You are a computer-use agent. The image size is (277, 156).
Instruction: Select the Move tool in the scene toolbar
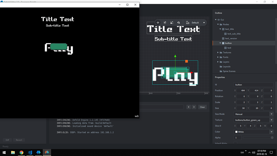158,22
